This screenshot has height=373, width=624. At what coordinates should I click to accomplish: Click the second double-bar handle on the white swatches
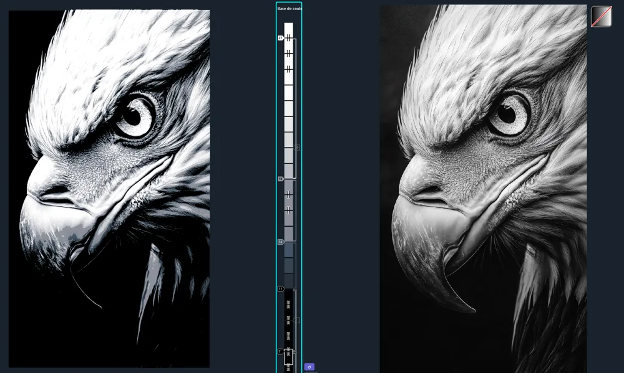pyautogui.click(x=288, y=54)
